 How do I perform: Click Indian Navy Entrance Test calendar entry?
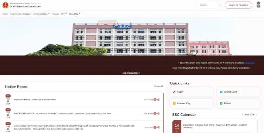215,126
